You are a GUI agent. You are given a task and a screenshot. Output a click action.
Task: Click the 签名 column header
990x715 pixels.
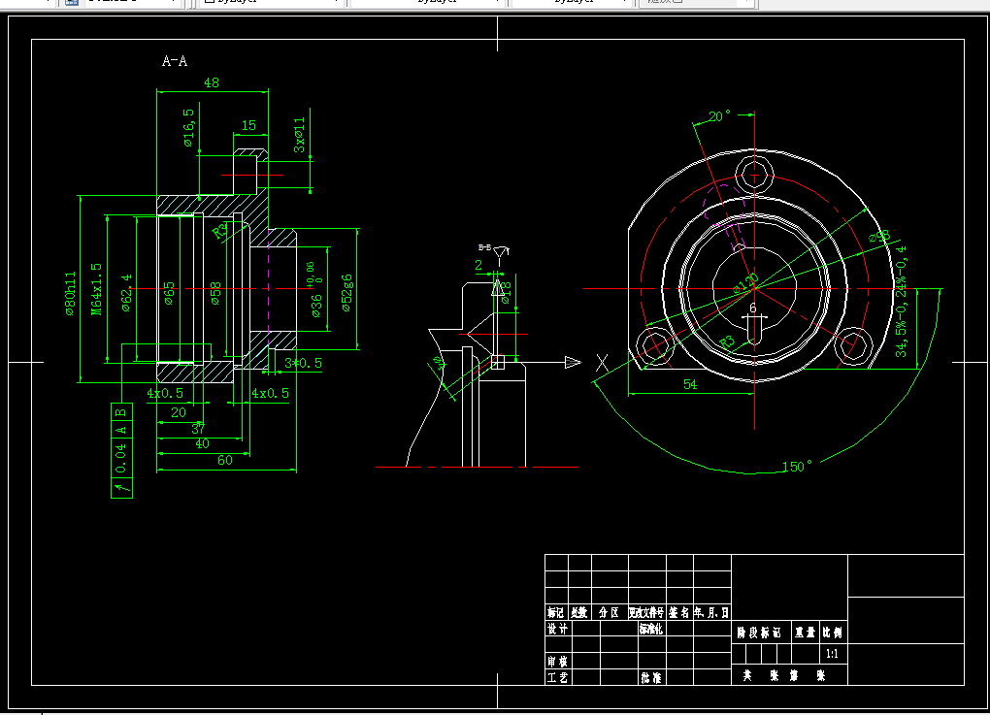pyautogui.click(x=679, y=613)
